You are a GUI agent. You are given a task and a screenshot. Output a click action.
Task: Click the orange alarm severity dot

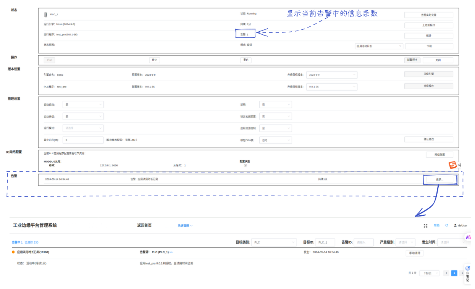(13, 252)
